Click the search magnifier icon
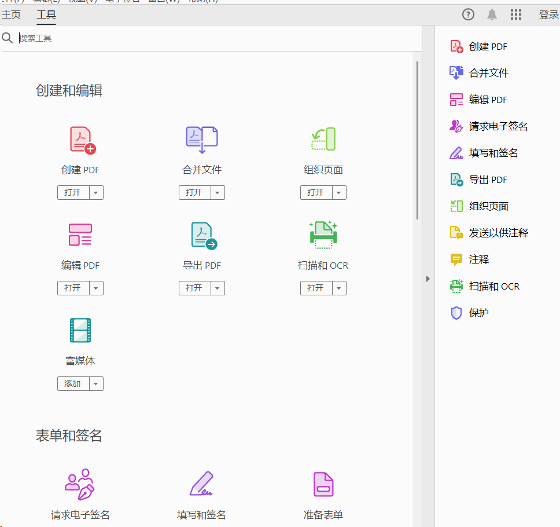Screen dimensions: 560x527 coord(7,38)
